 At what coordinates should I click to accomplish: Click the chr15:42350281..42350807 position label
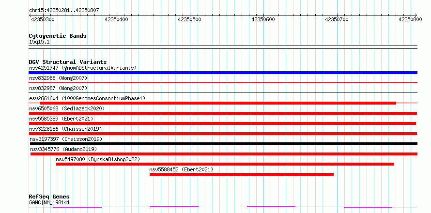point(64,11)
